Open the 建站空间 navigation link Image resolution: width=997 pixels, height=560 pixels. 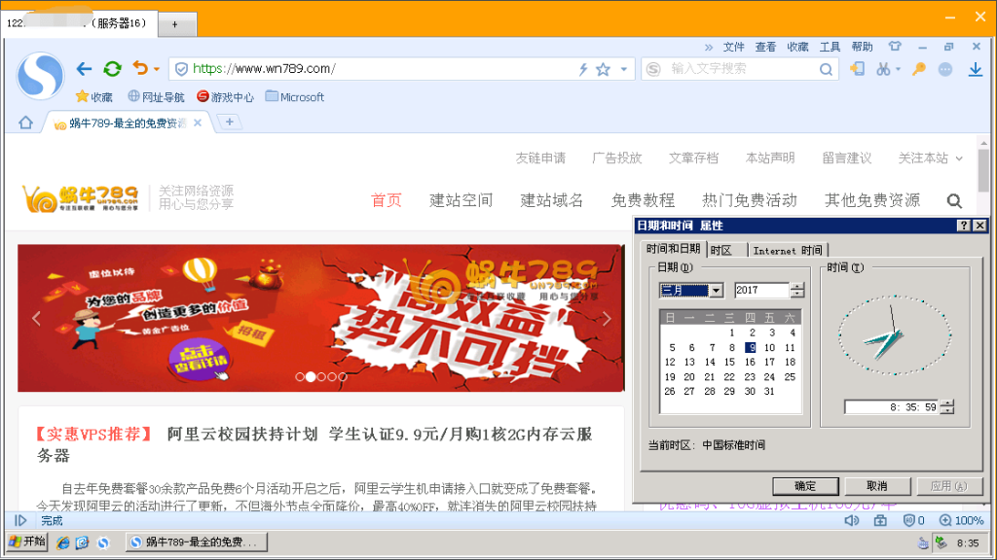click(461, 200)
